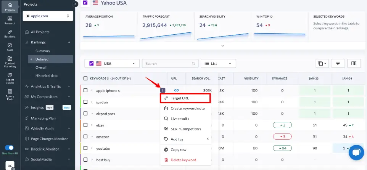Open Add tag submenu

(x=185, y=140)
